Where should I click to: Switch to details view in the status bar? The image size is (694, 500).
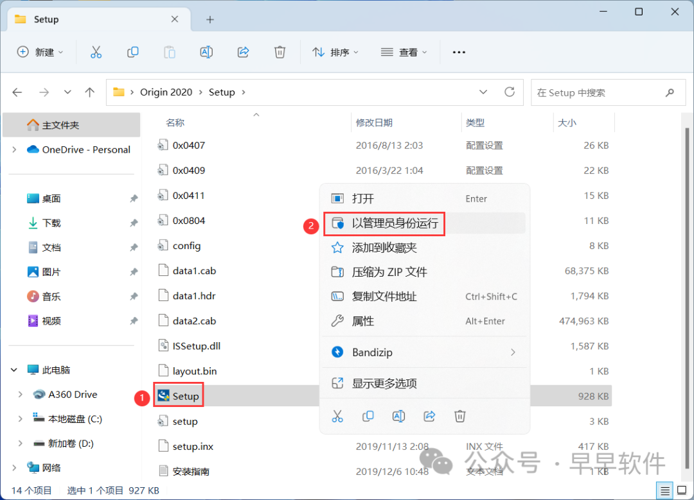pos(666,490)
